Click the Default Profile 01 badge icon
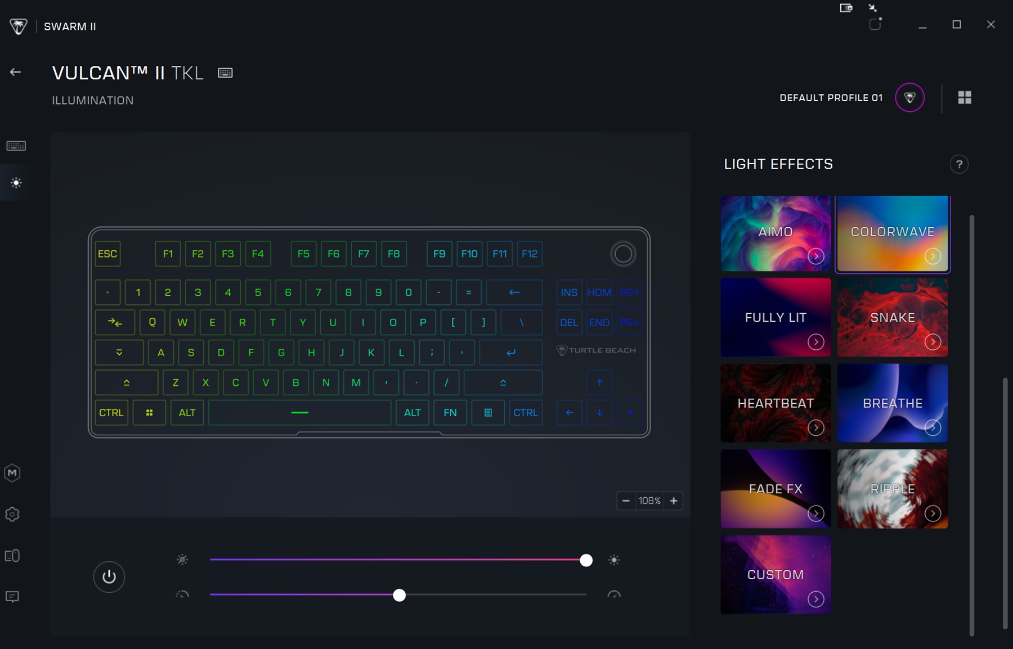The height and width of the screenshot is (649, 1013). (x=909, y=98)
